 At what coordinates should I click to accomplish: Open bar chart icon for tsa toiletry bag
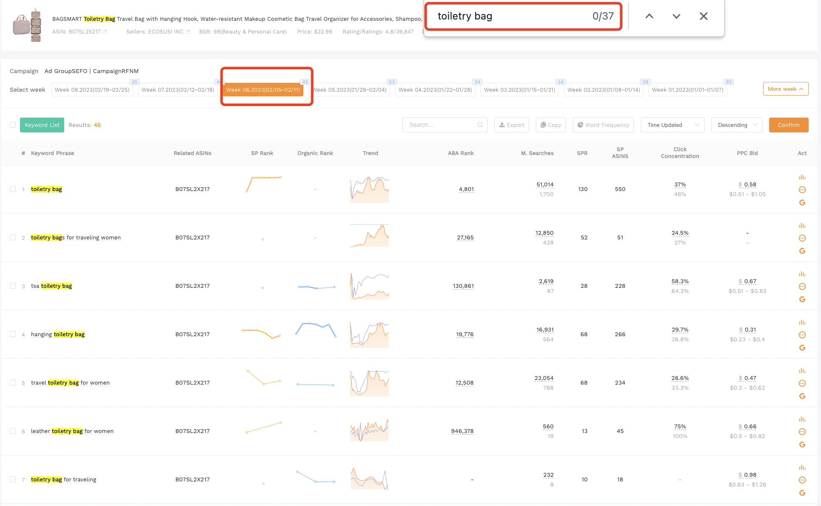802,274
